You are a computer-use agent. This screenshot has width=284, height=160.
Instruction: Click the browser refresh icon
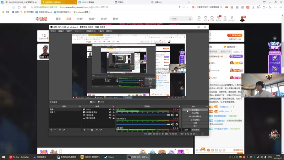coord(14,7)
